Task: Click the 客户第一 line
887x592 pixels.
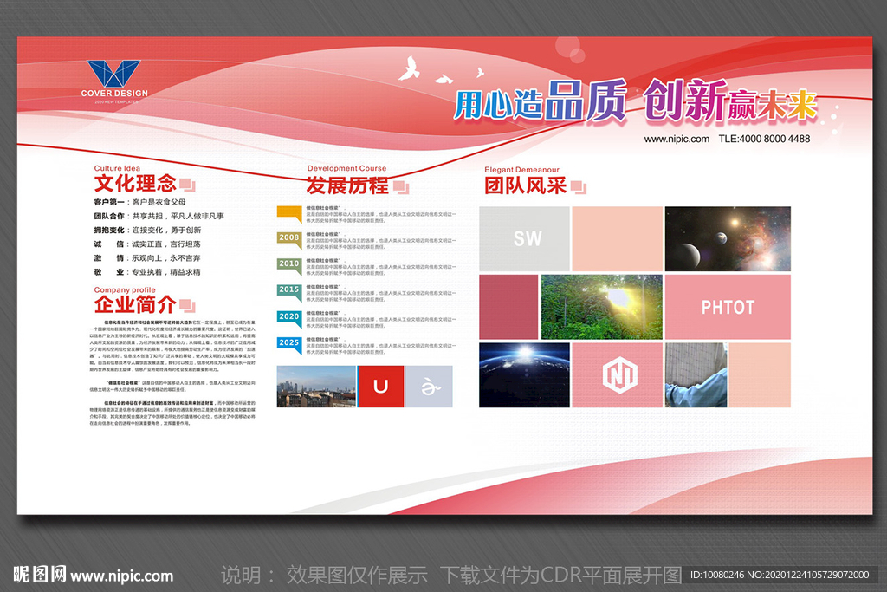Action: coord(139,202)
